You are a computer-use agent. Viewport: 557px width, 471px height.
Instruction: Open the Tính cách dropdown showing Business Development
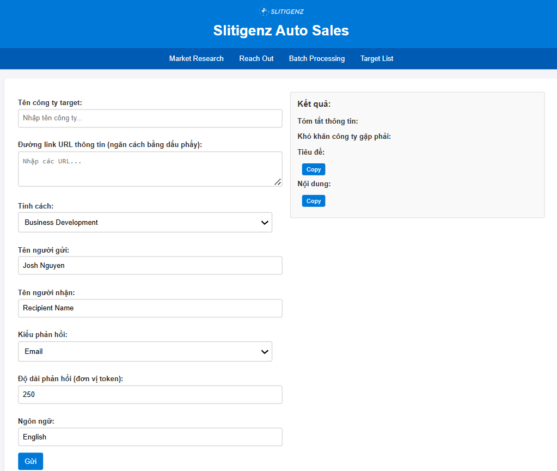(x=145, y=222)
